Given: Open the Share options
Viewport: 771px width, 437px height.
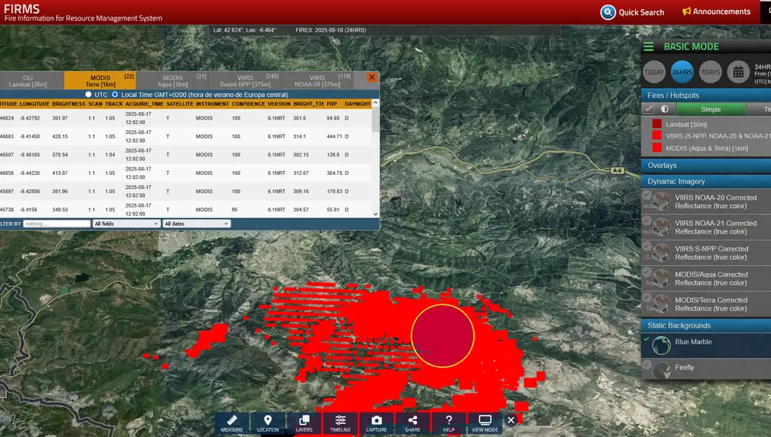Looking at the screenshot, I should pos(412,423).
